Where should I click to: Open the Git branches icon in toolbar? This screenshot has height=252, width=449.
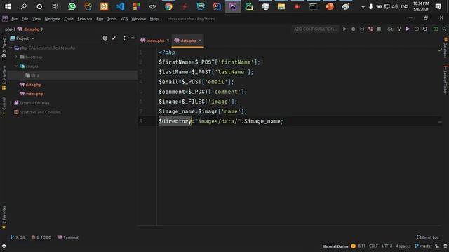[x=399, y=29]
